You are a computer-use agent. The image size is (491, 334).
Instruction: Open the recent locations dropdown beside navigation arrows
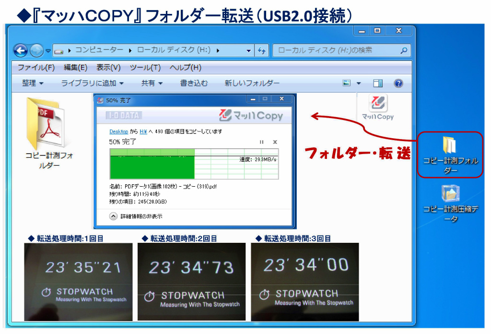[x=48, y=50]
